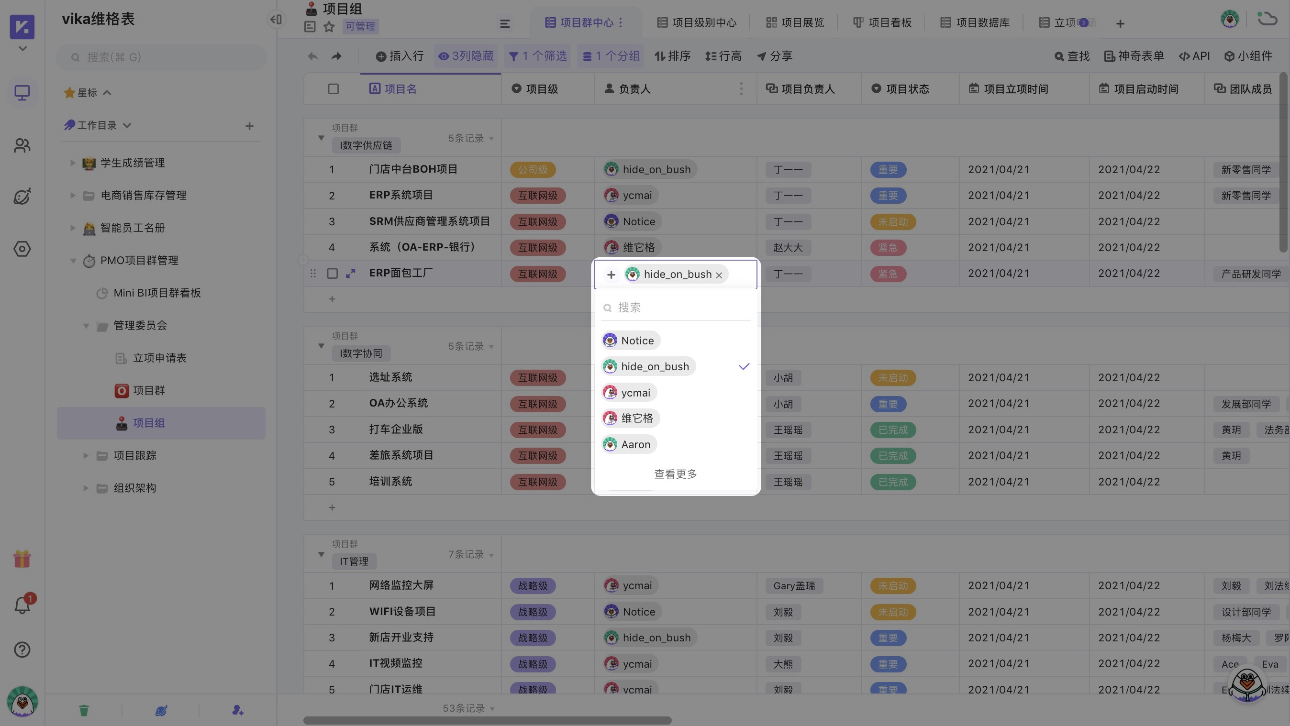Switch to the 项目级别中心 tab

[x=695, y=22]
